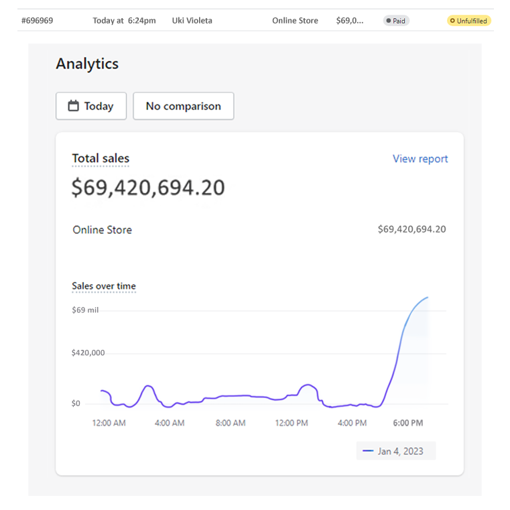Click the calendar icon in Today button
This screenshot has width=510, height=510.
coord(73,106)
